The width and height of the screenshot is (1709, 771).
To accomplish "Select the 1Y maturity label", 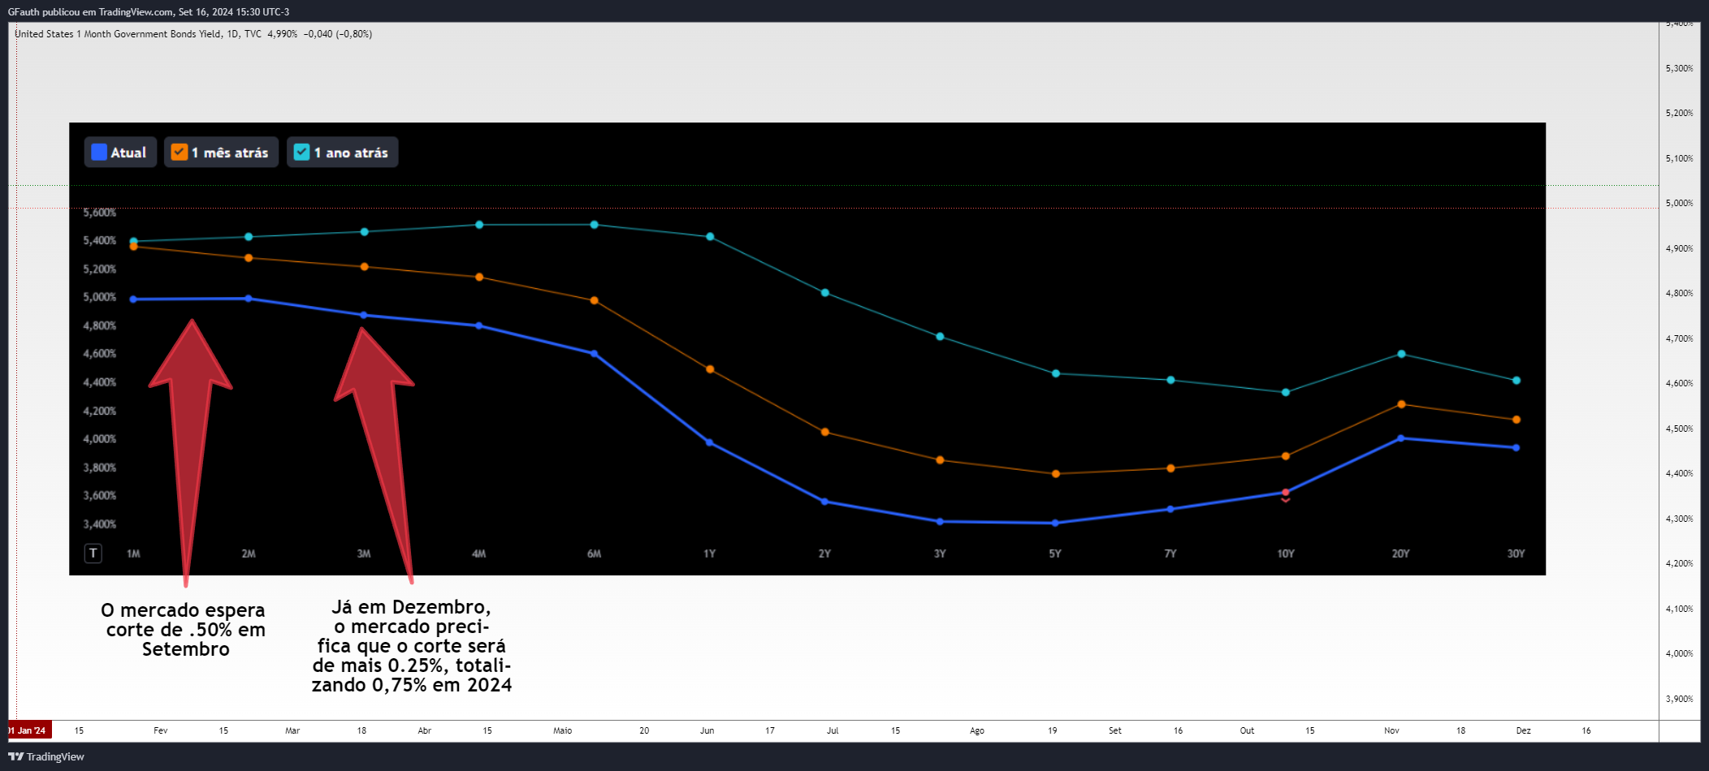I will coord(710,553).
